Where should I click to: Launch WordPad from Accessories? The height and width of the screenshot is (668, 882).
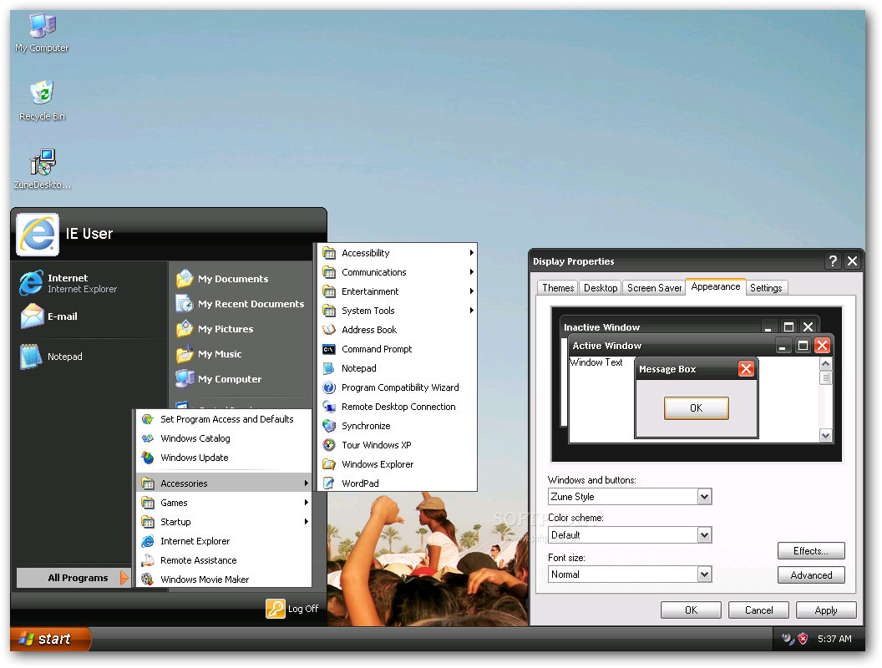397,483
